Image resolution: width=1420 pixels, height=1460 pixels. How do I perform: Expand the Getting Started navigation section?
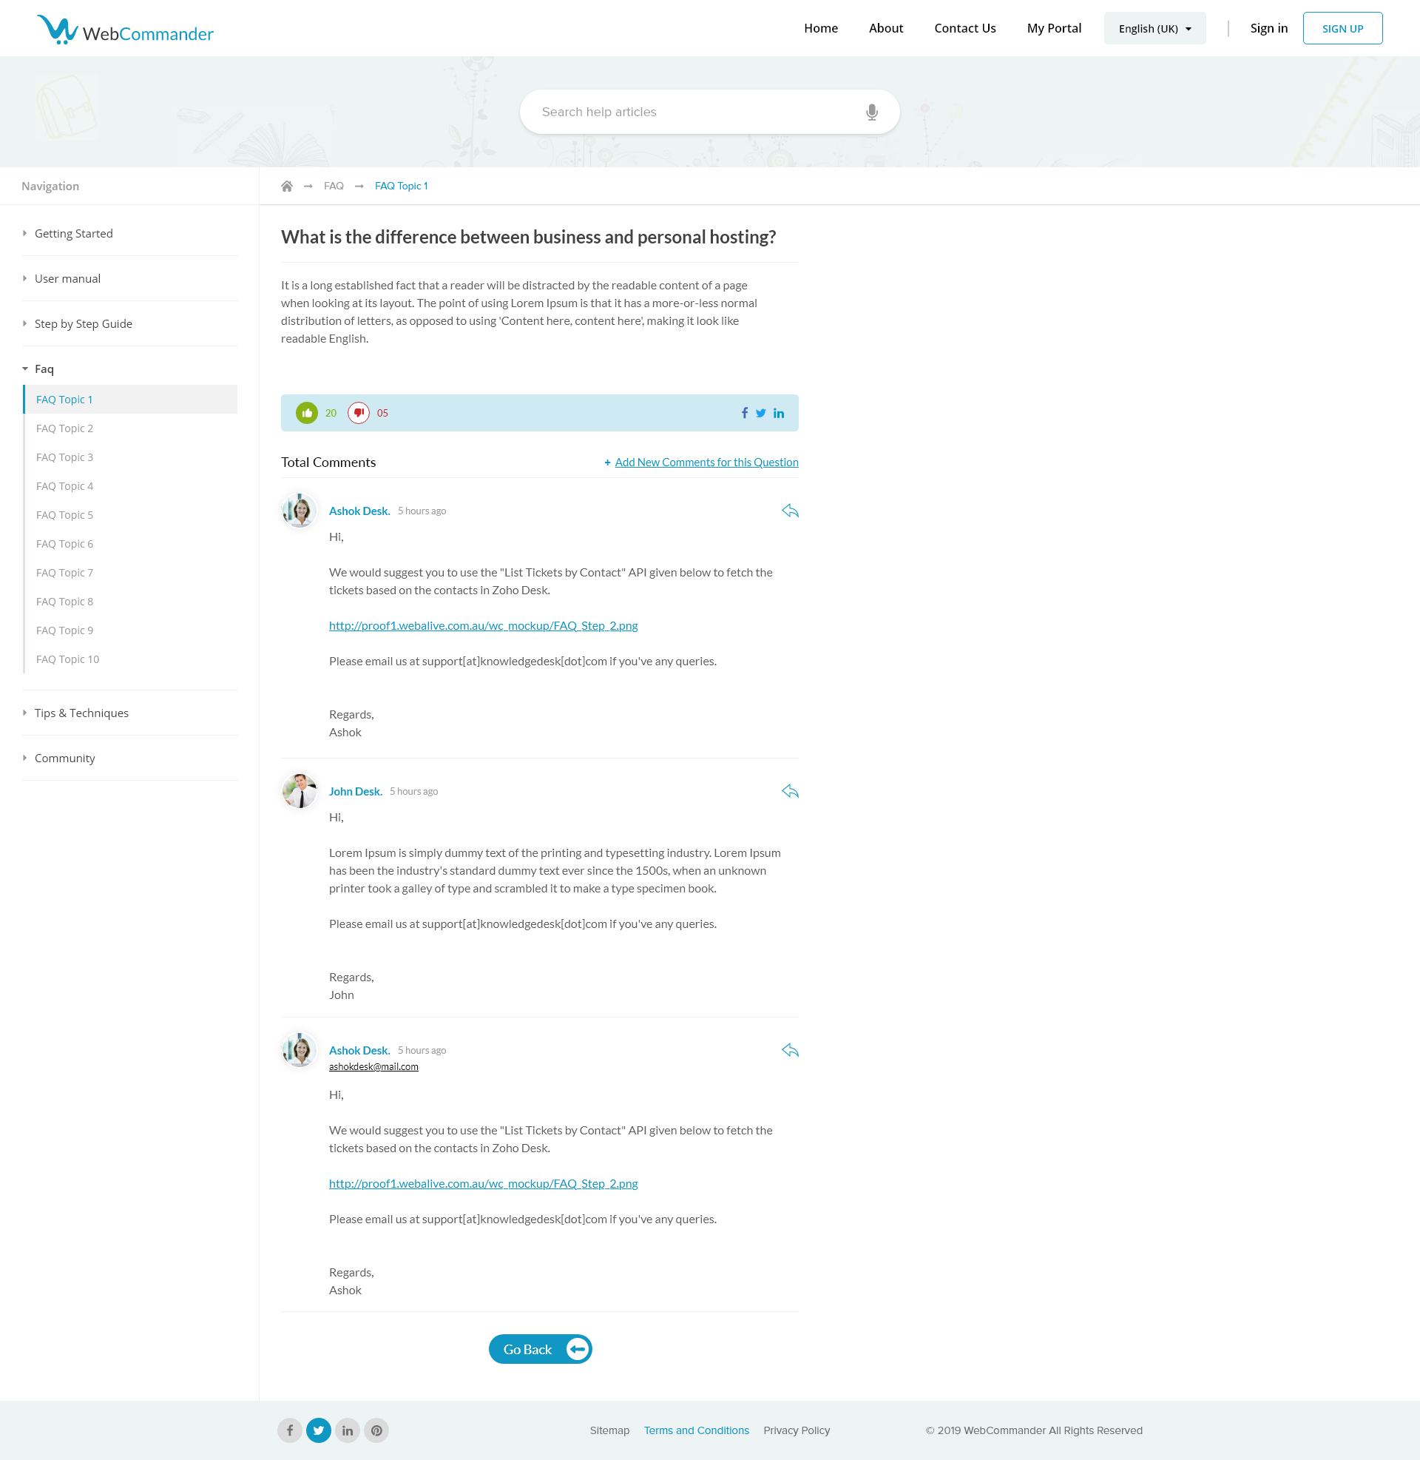pyautogui.click(x=73, y=234)
